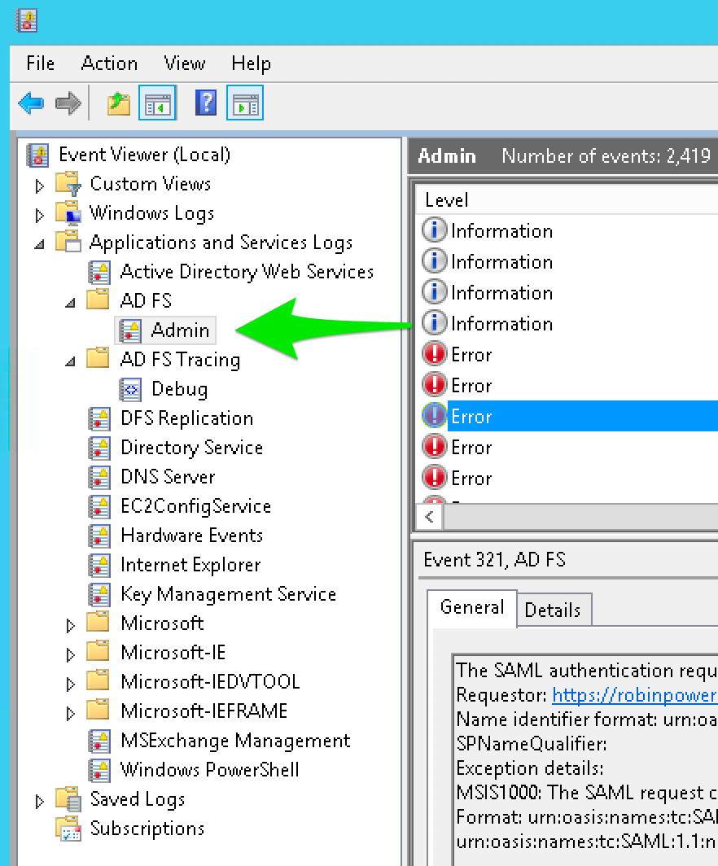Click the Active Directory Web Services log icon
This screenshot has height=866, width=718.
click(x=99, y=273)
